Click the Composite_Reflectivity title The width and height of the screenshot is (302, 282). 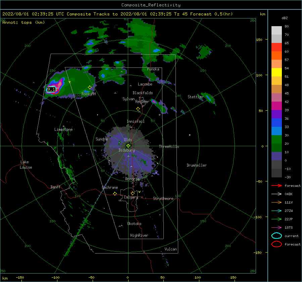click(151, 5)
